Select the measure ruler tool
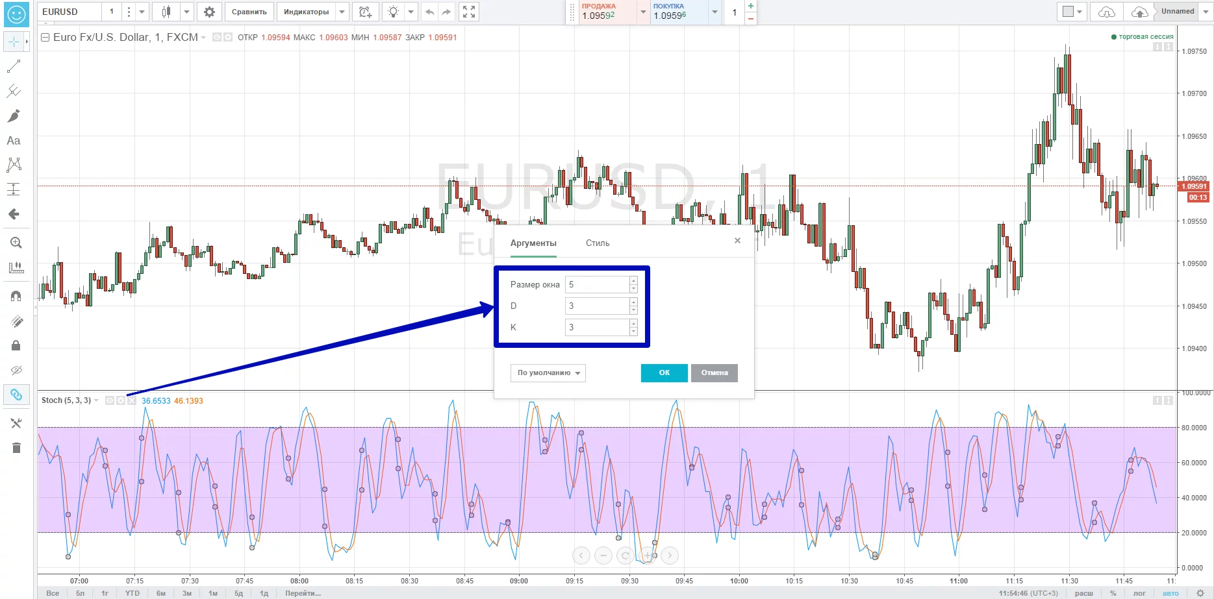This screenshot has height=599, width=1214. (x=16, y=267)
